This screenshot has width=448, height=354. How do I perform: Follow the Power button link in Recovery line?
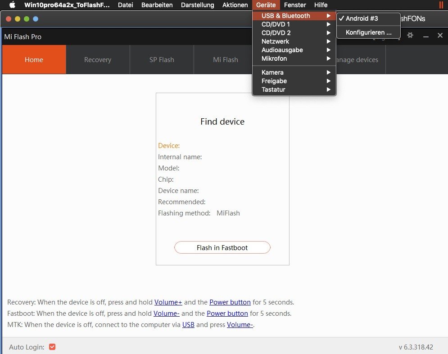[x=230, y=302]
